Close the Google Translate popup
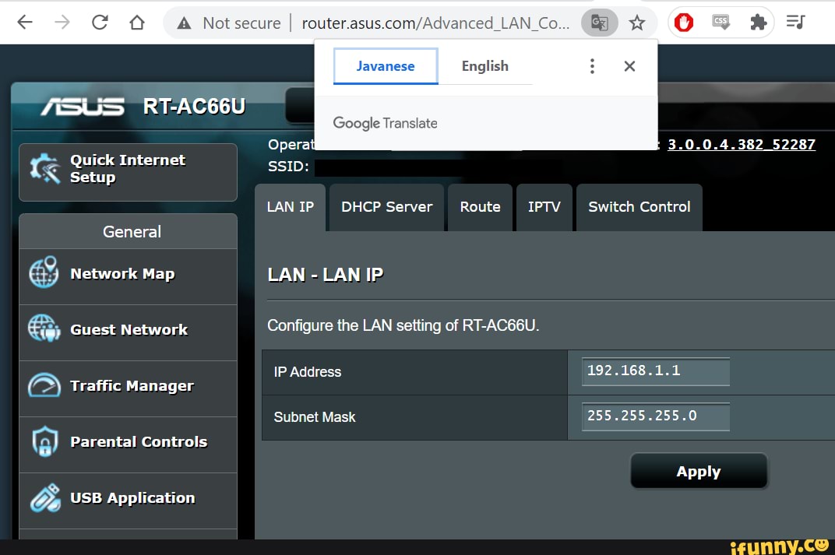Viewport: 835px width, 555px height. coord(629,66)
